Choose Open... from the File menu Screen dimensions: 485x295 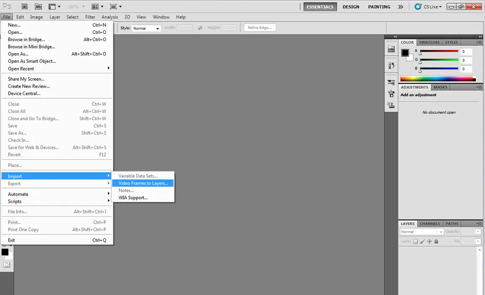click(x=57, y=32)
